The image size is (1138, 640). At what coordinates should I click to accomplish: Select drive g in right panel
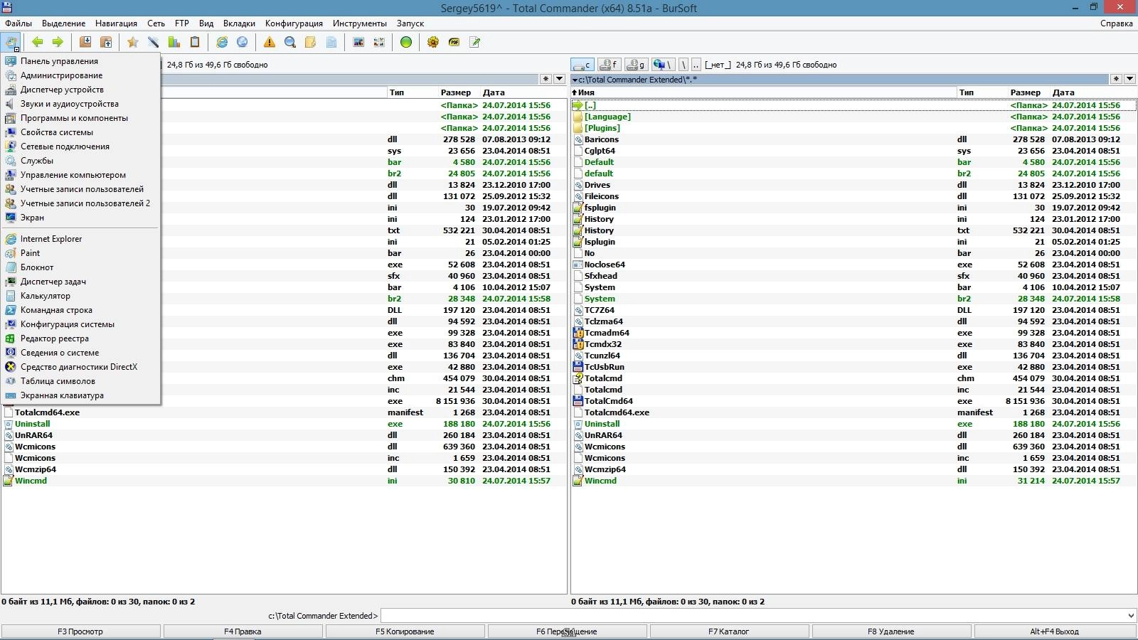[636, 65]
